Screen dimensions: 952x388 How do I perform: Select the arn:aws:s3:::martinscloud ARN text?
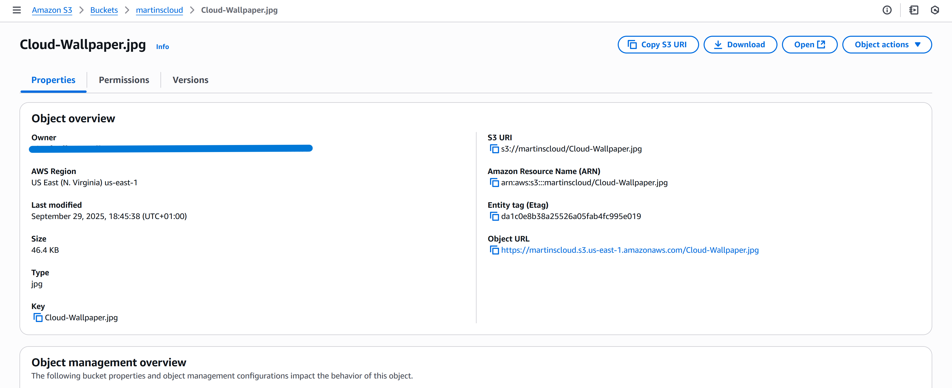tap(584, 182)
